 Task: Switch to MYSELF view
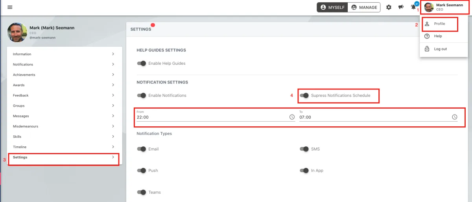[332, 7]
